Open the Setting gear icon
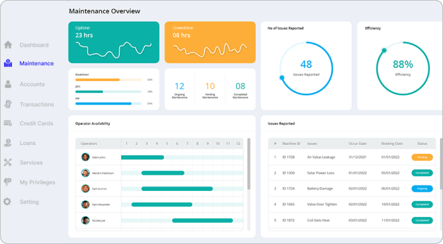 pyautogui.click(x=7, y=202)
